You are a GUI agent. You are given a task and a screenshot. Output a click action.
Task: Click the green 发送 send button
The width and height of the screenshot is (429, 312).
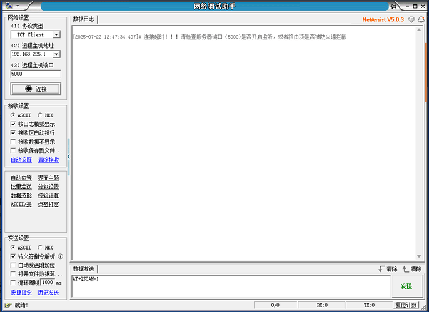tap(406, 286)
